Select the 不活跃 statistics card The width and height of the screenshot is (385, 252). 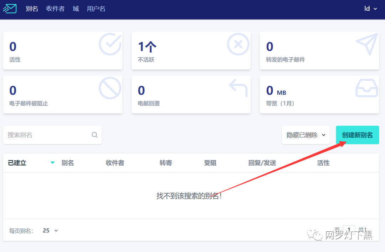click(191, 50)
